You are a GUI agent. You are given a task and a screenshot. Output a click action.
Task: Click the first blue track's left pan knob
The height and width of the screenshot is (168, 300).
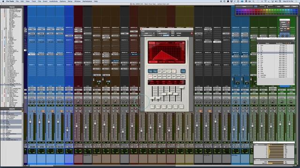[30, 102]
